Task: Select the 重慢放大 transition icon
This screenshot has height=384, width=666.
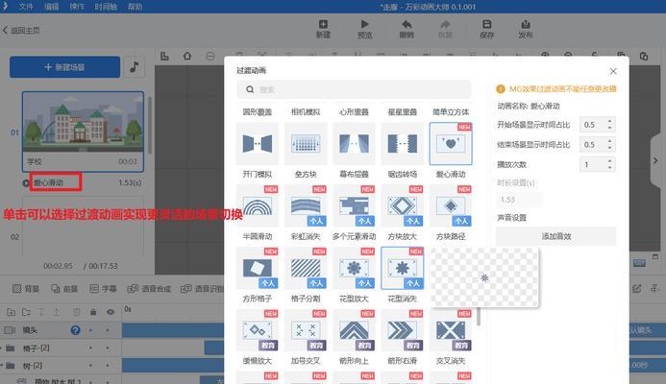Action: coord(258,330)
